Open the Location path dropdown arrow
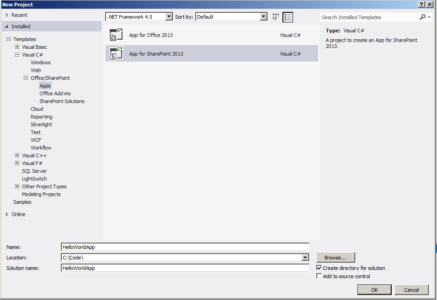Viewport: 437px width, 300px height. point(305,258)
